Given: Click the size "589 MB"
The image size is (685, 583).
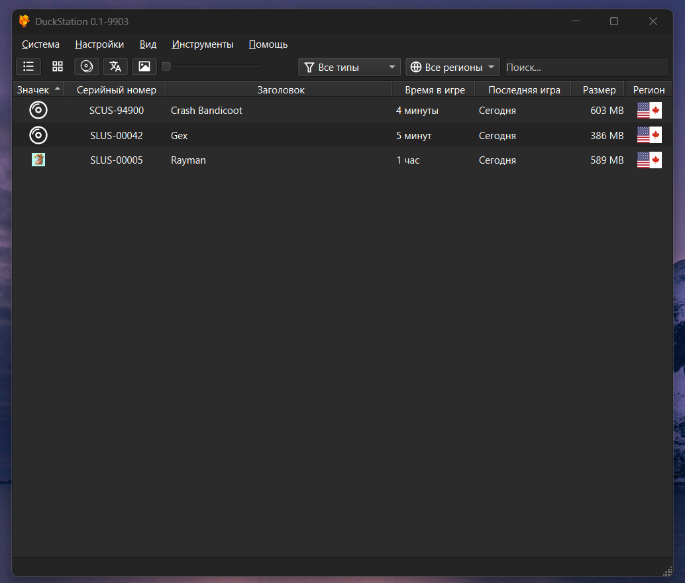Looking at the screenshot, I should (607, 160).
